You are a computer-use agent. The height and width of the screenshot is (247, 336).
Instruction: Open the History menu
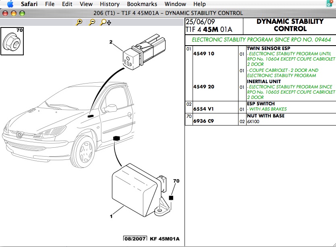[110, 4]
